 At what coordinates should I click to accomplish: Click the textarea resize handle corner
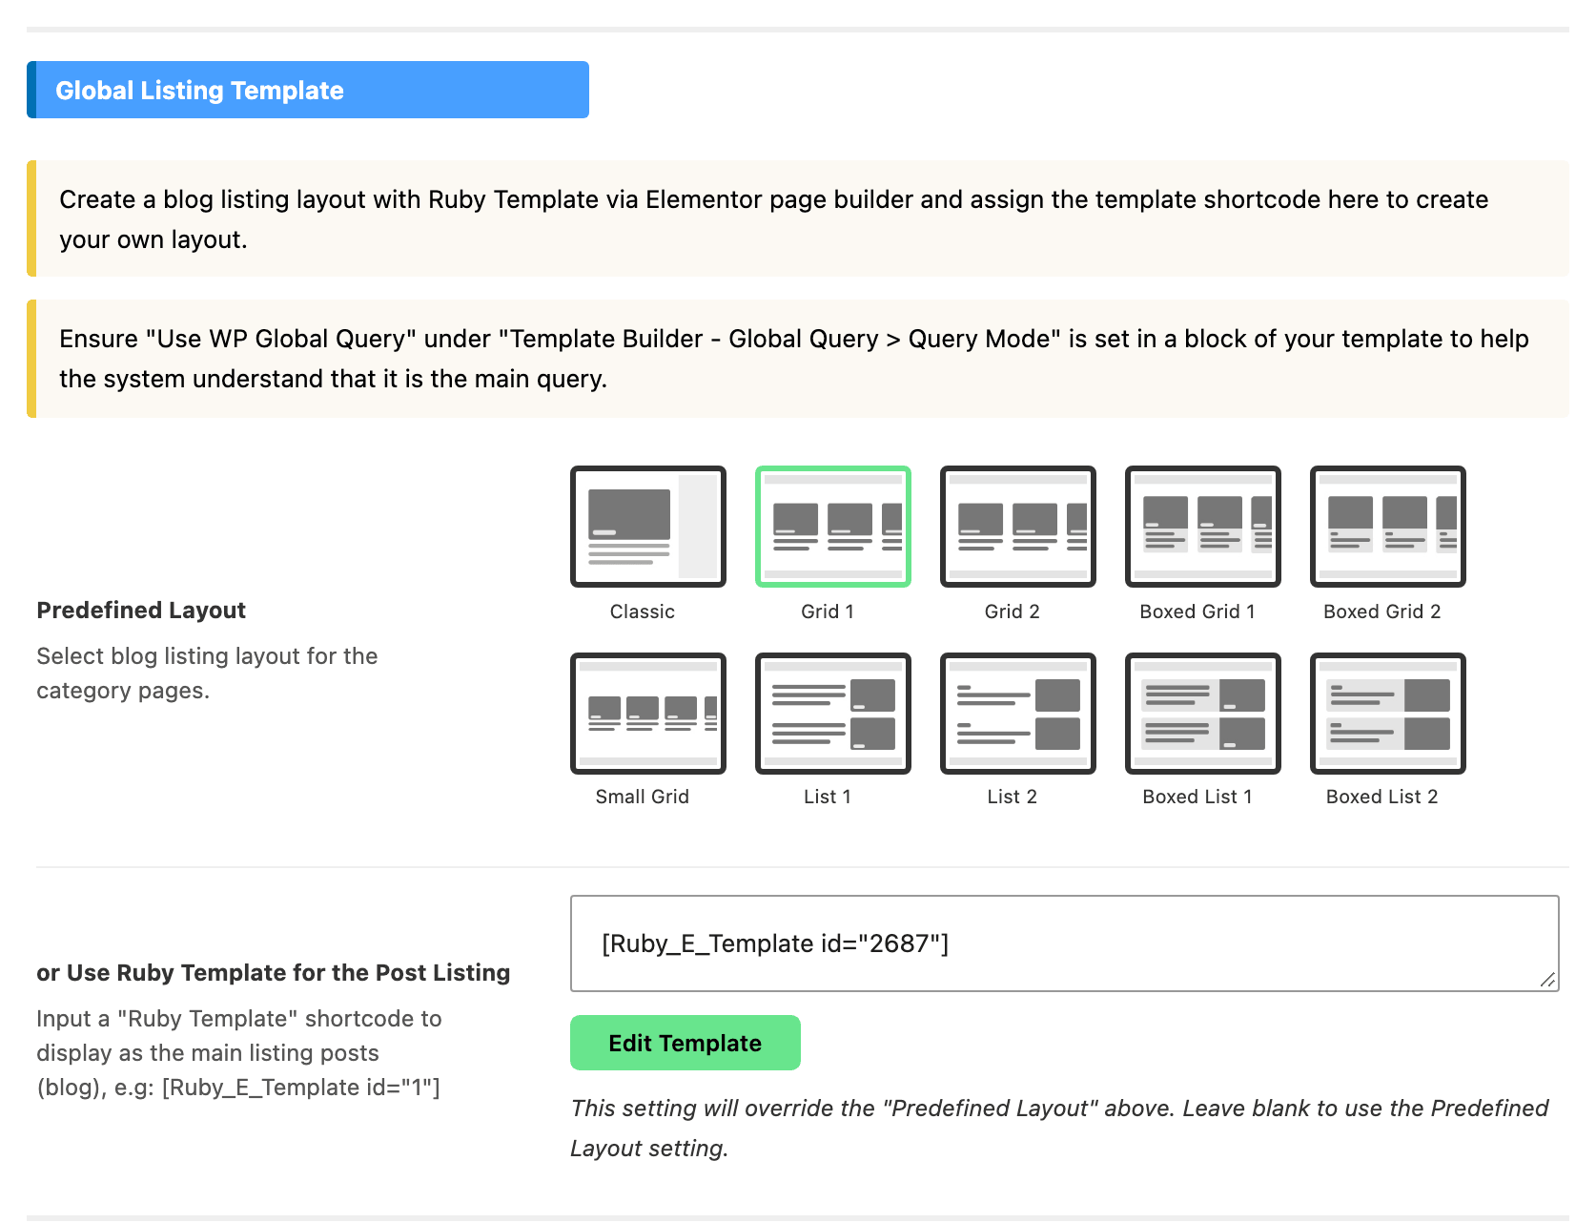click(1547, 980)
